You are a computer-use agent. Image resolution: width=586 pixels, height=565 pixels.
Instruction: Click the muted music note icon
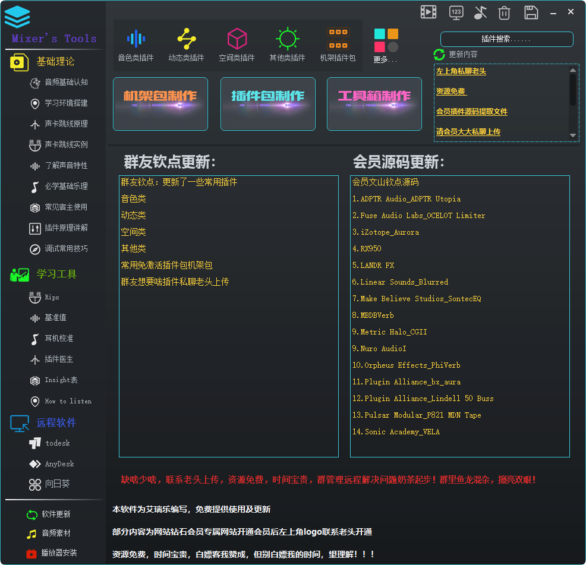480,12
